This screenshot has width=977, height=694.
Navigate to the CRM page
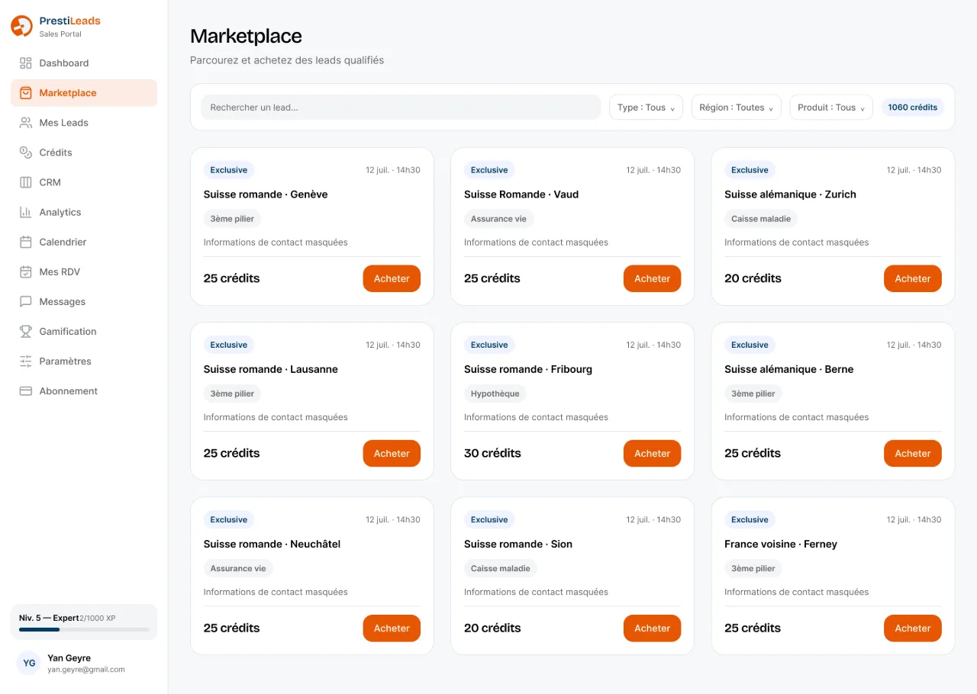(x=84, y=182)
